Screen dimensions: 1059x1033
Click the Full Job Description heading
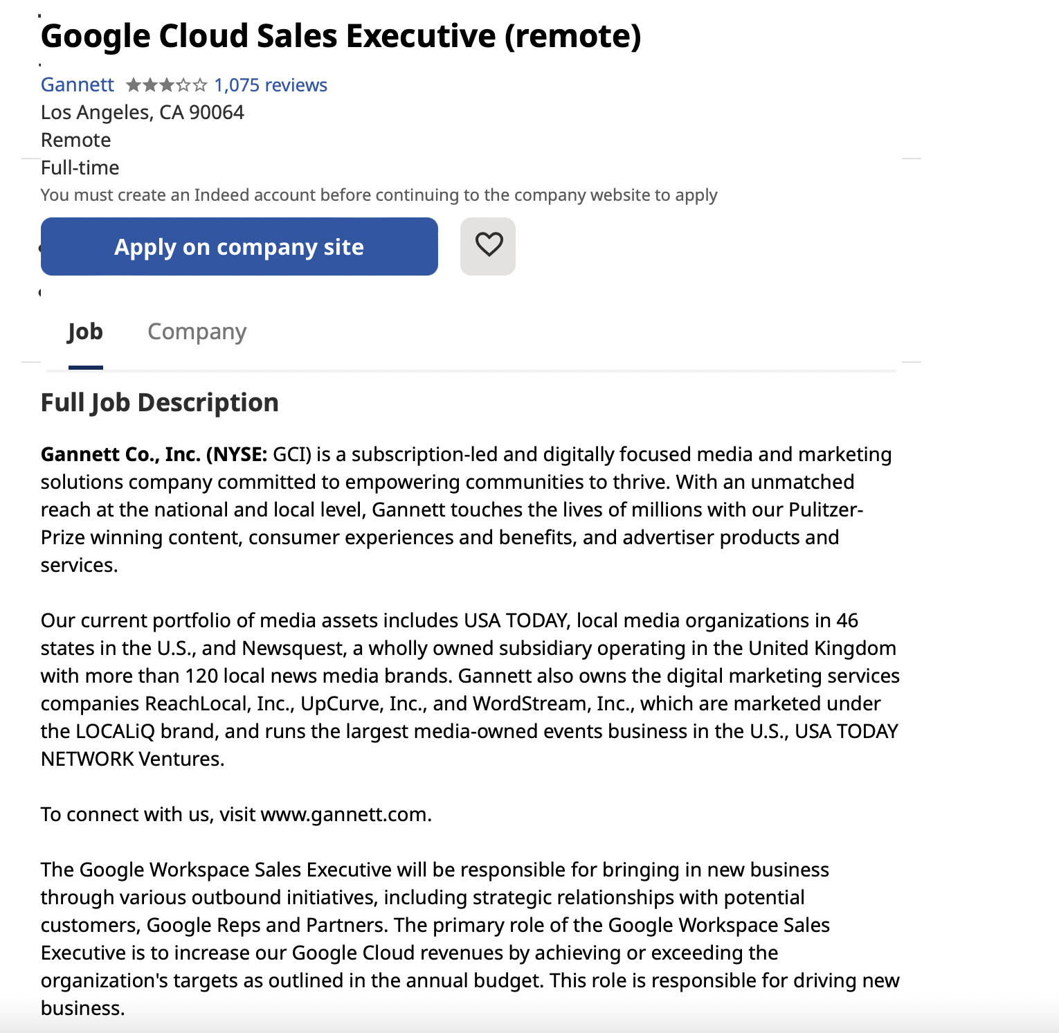click(160, 402)
